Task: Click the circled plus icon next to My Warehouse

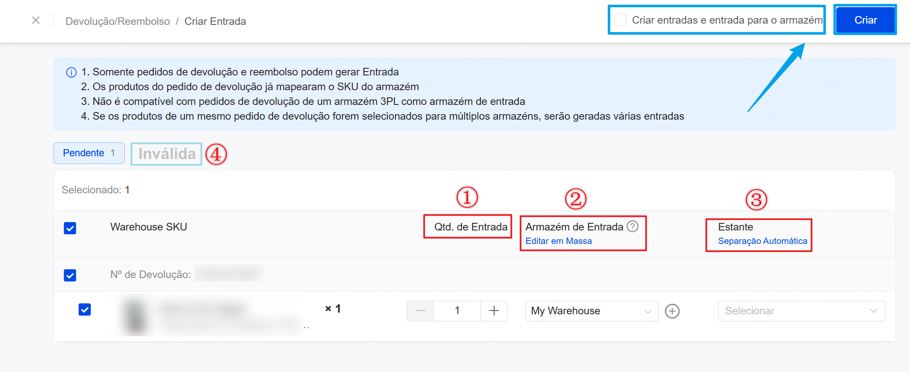Action: coord(672,311)
